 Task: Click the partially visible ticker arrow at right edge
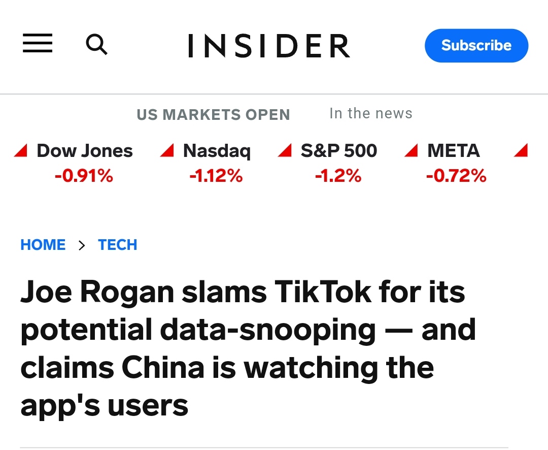tap(521, 150)
